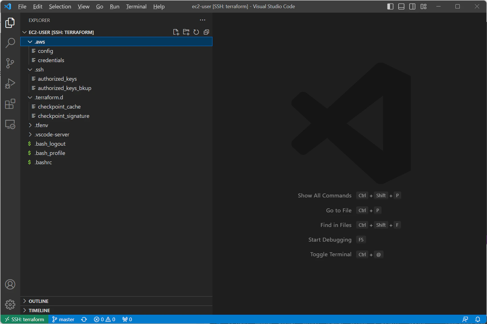Open the .bash_logout file
487x324 pixels.
click(116, 144)
